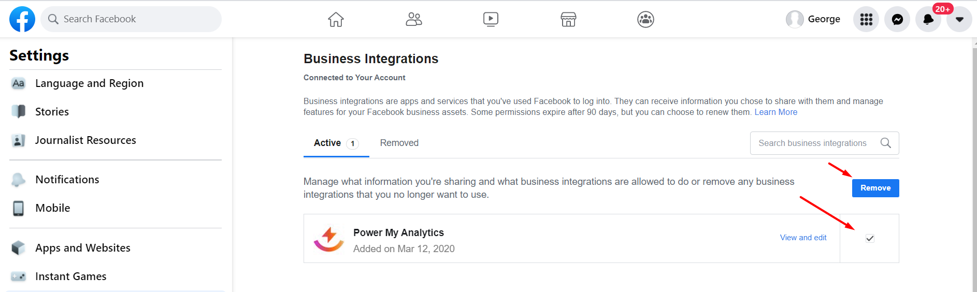Click the Search business integrations field
Screen dimensions: 977x292
click(813, 143)
